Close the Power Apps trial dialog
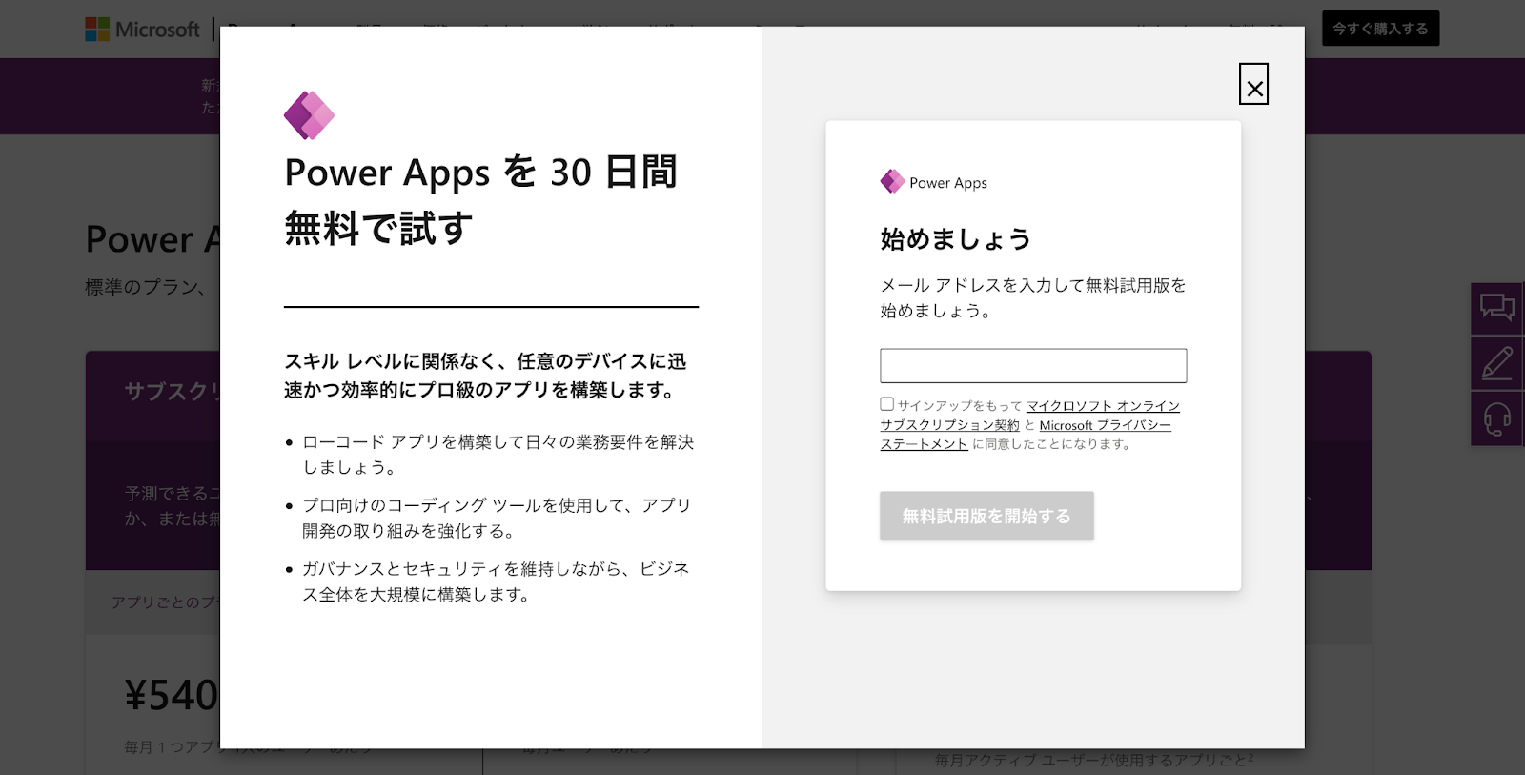Image resolution: width=1525 pixels, height=775 pixels. [1253, 84]
